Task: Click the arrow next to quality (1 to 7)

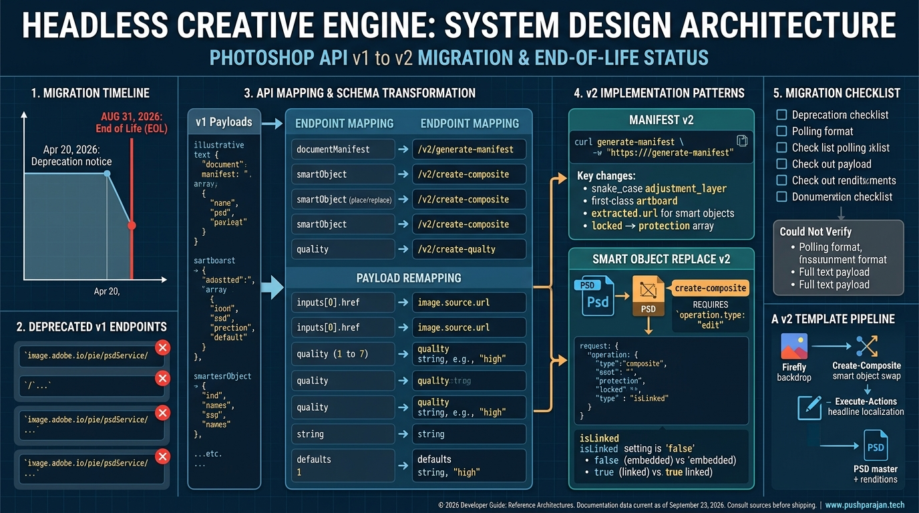Action: pyautogui.click(x=403, y=354)
